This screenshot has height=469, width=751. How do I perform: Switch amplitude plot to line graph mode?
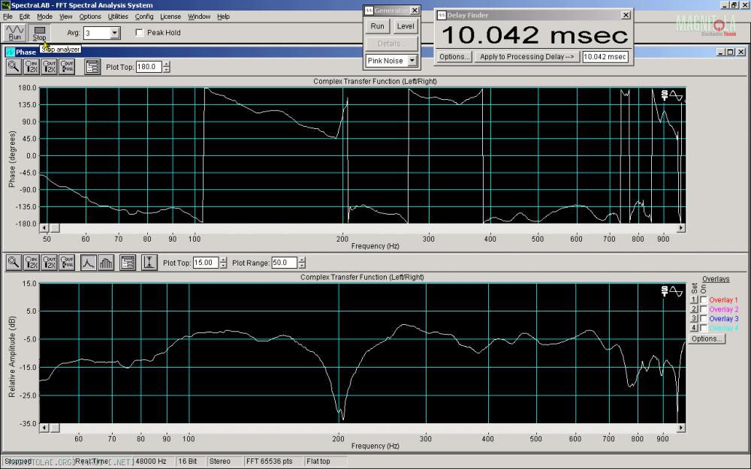pos(88,262)
